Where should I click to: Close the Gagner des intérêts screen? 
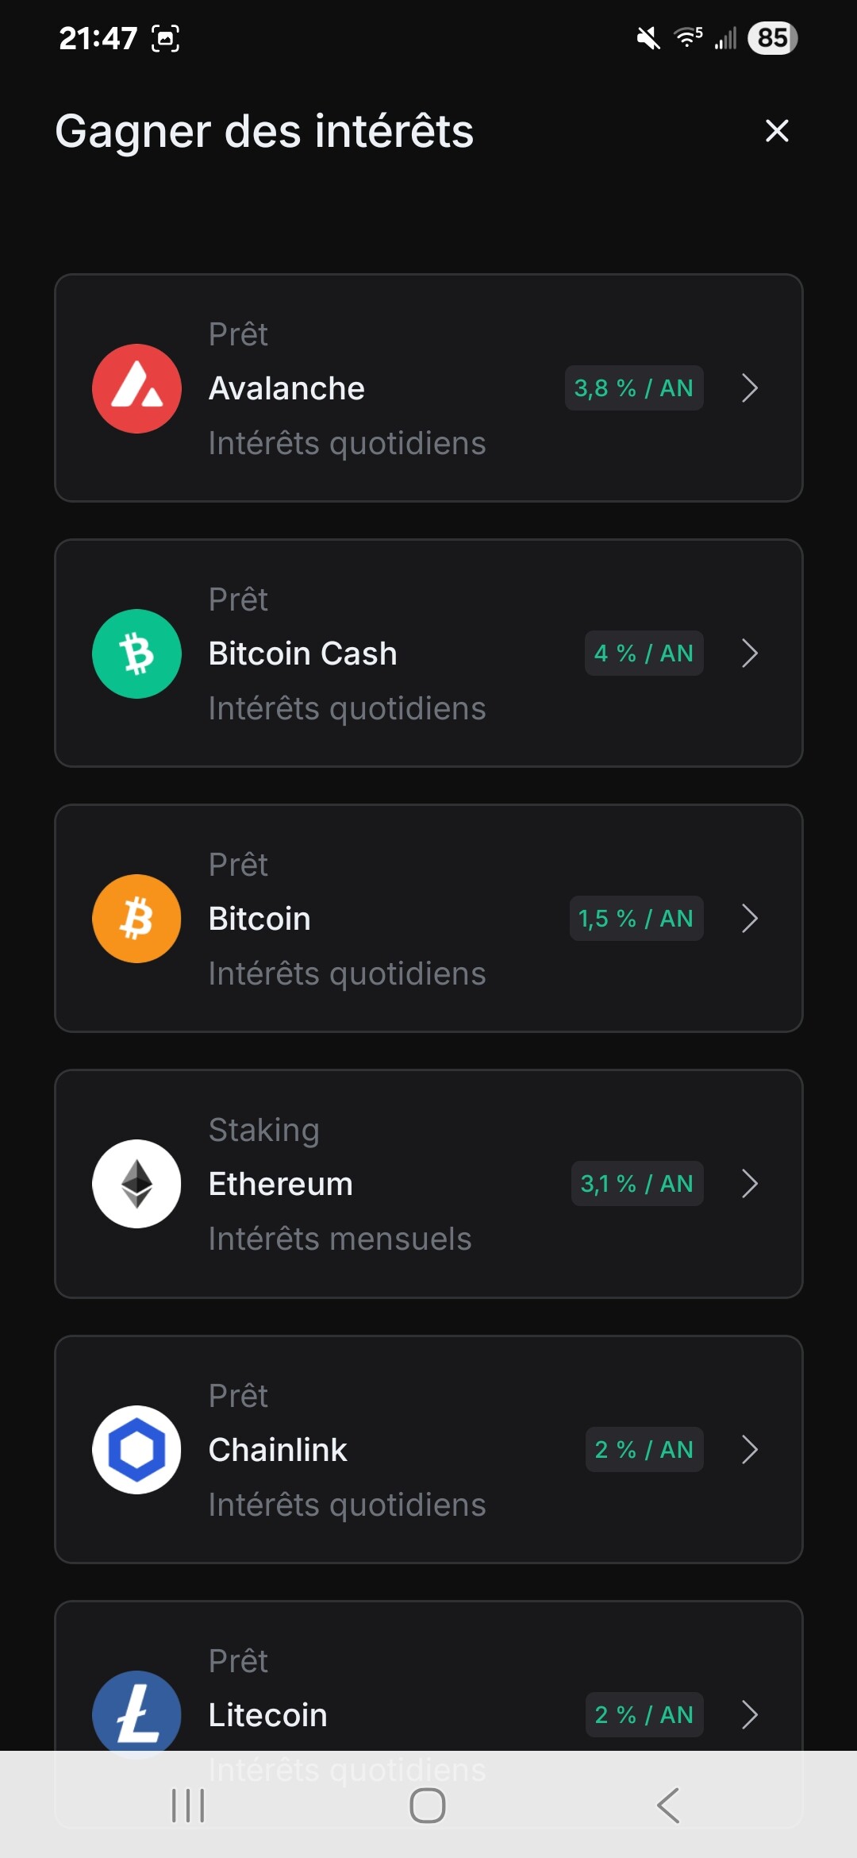[x=777, y=131]
